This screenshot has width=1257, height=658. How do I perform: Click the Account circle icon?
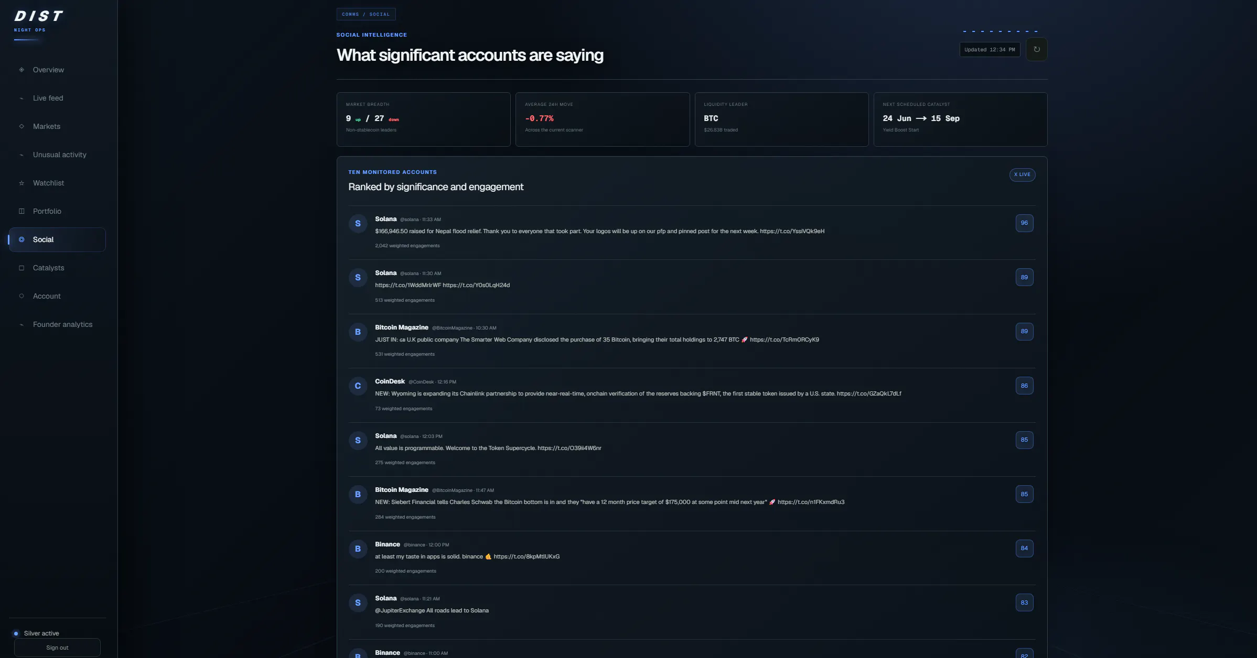click(22, 296)
